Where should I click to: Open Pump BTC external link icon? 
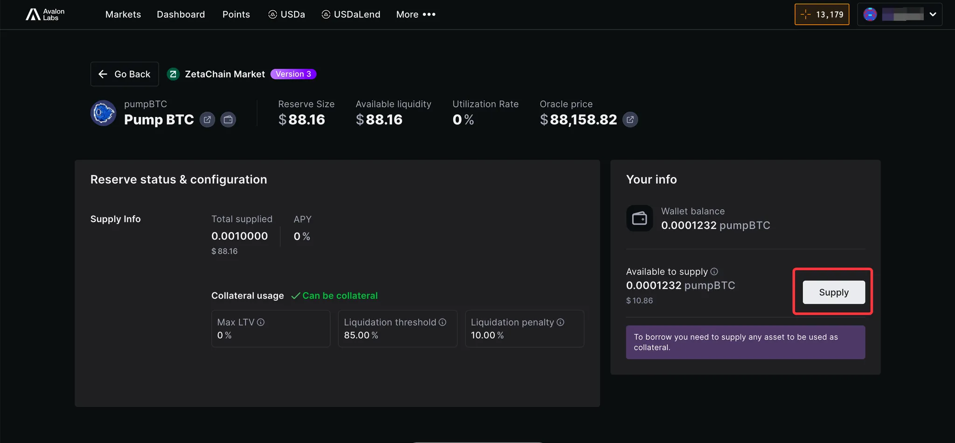[207, 120]
